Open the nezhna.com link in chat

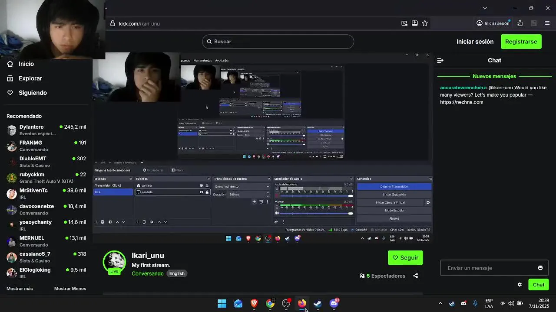[461, 102]
